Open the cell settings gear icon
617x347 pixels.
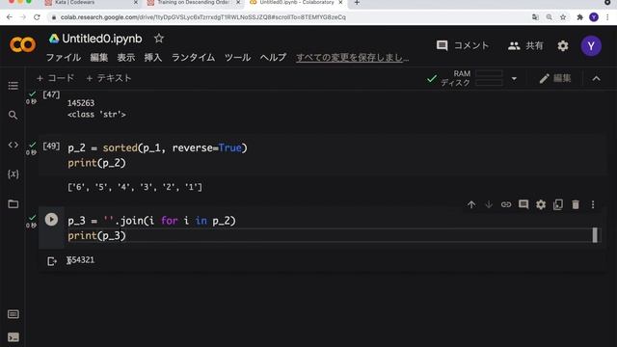pos(541,204)
